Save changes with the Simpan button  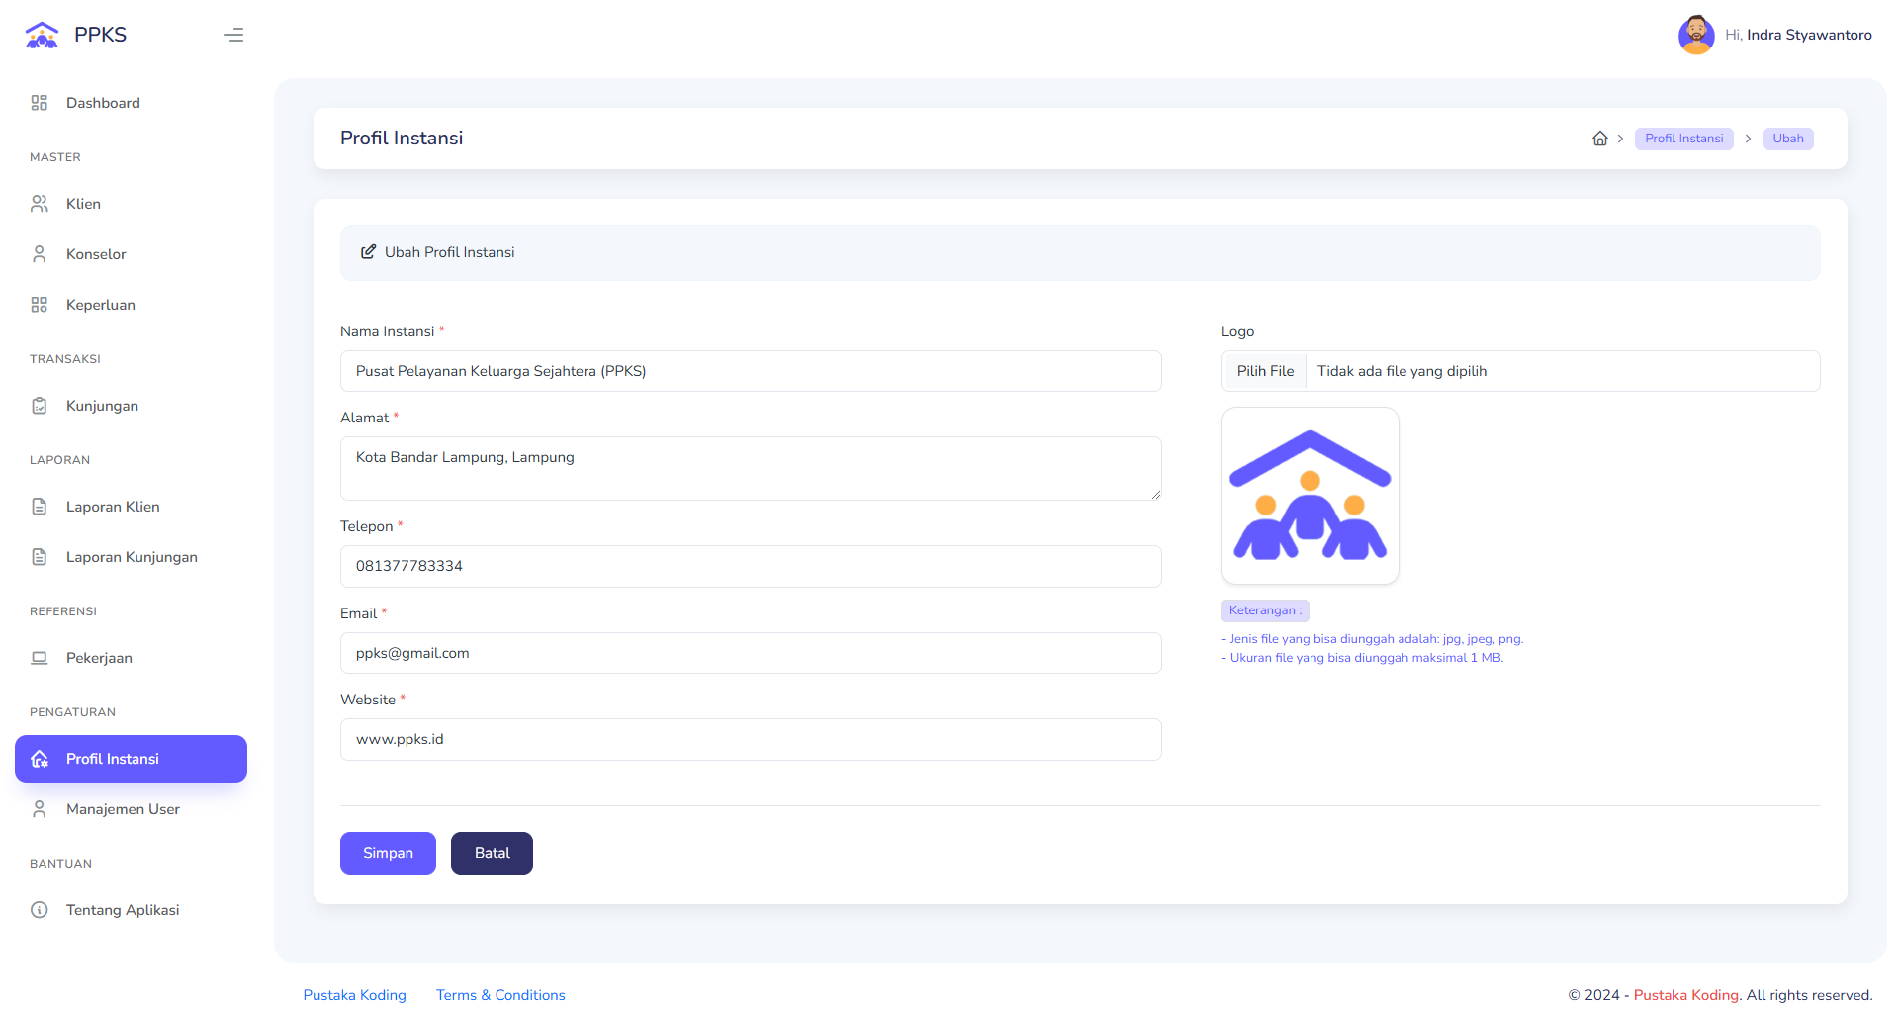tap(387, 852)
